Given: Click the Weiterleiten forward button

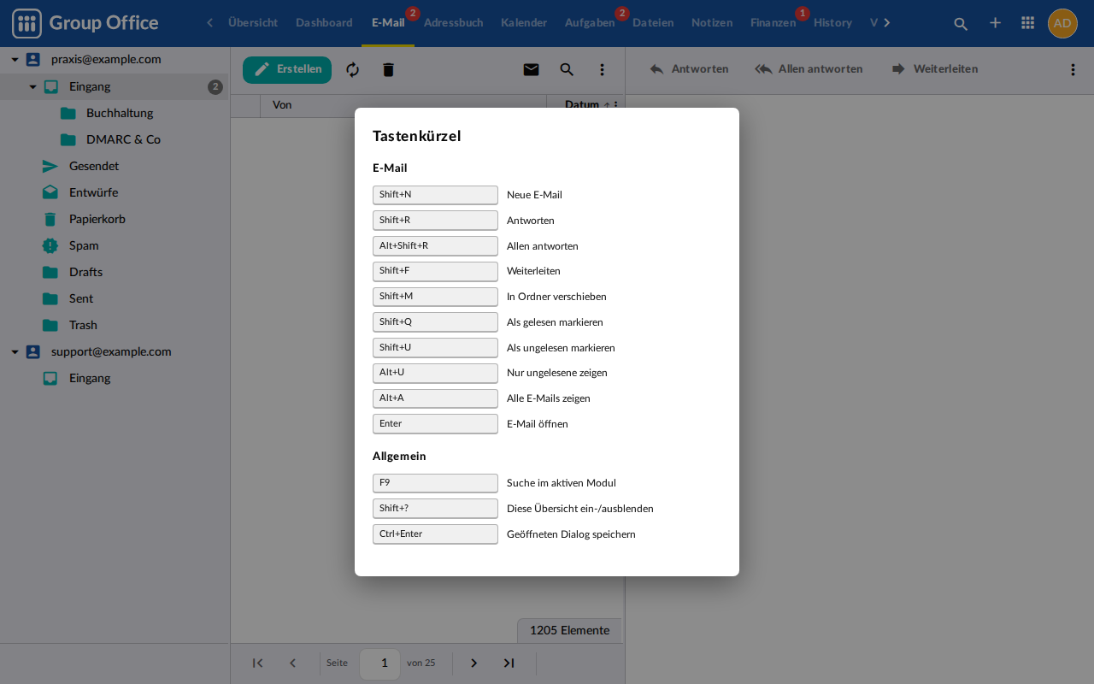Looking at the screenshot, I should 934,69.
